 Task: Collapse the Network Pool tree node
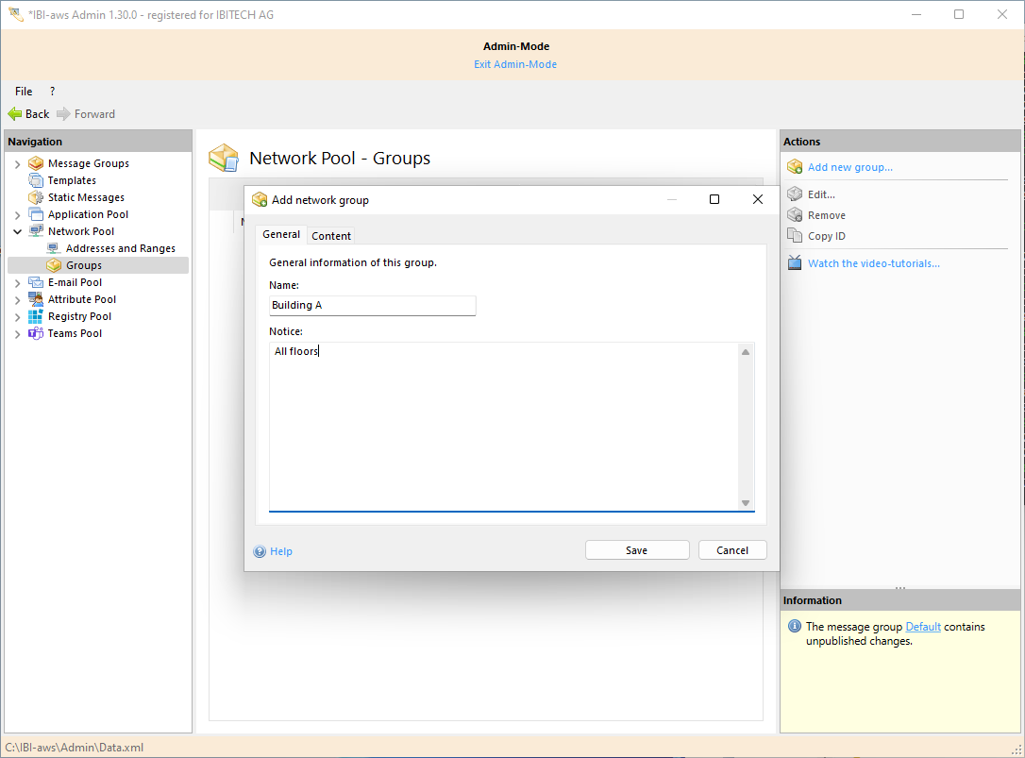[x=17, y=231]
